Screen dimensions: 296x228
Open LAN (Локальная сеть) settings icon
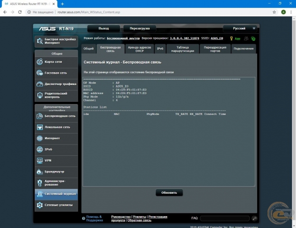pos(40,127)
